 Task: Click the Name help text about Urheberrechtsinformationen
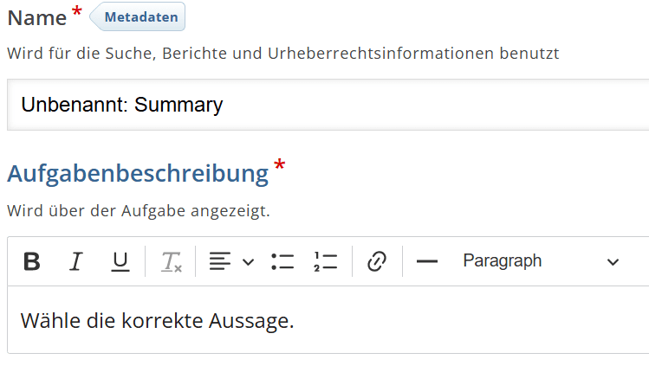[283, 54]
